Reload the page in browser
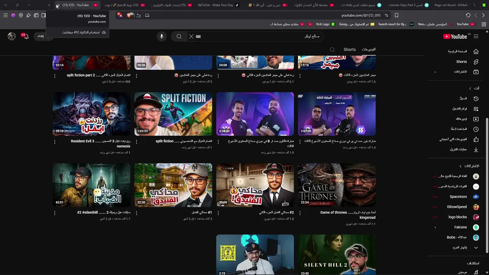 pos(468,15)
